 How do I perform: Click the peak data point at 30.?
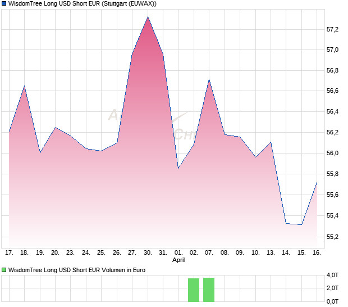tap(148, 17)
